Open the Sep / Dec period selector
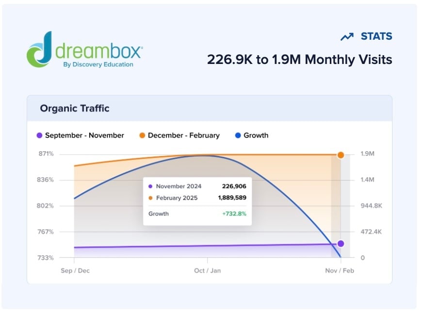Viewport: 425px width, 312px height. click(x=75, y=271)
